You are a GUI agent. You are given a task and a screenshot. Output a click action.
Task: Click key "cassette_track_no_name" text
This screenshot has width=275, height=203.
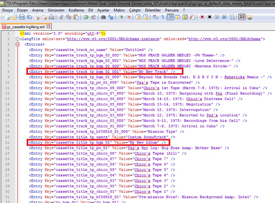point(81,50)
